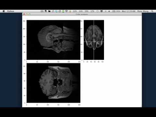Viewport: 156px width, 117px height.
Task: Click the battery status icon
Action: (114, 11)
